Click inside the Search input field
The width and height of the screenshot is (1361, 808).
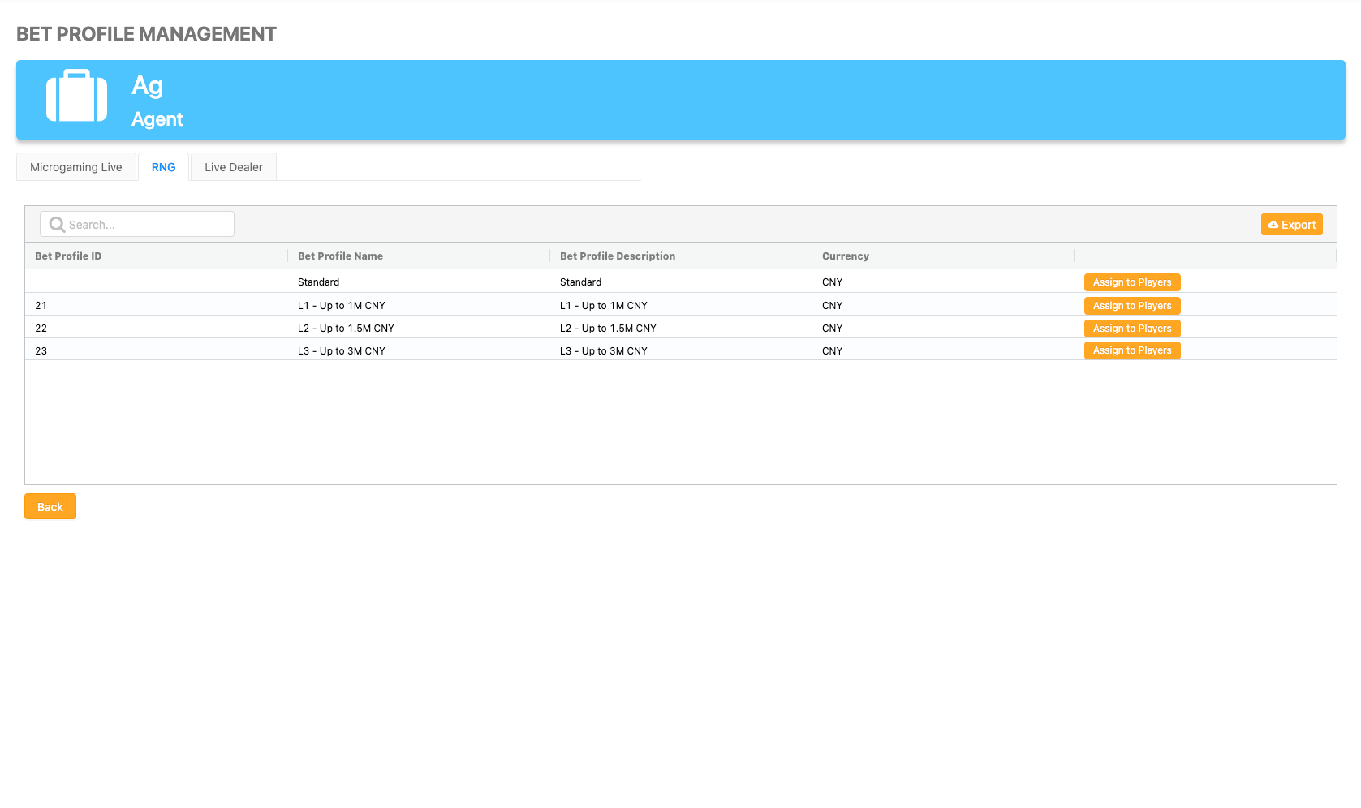point(146,225)
